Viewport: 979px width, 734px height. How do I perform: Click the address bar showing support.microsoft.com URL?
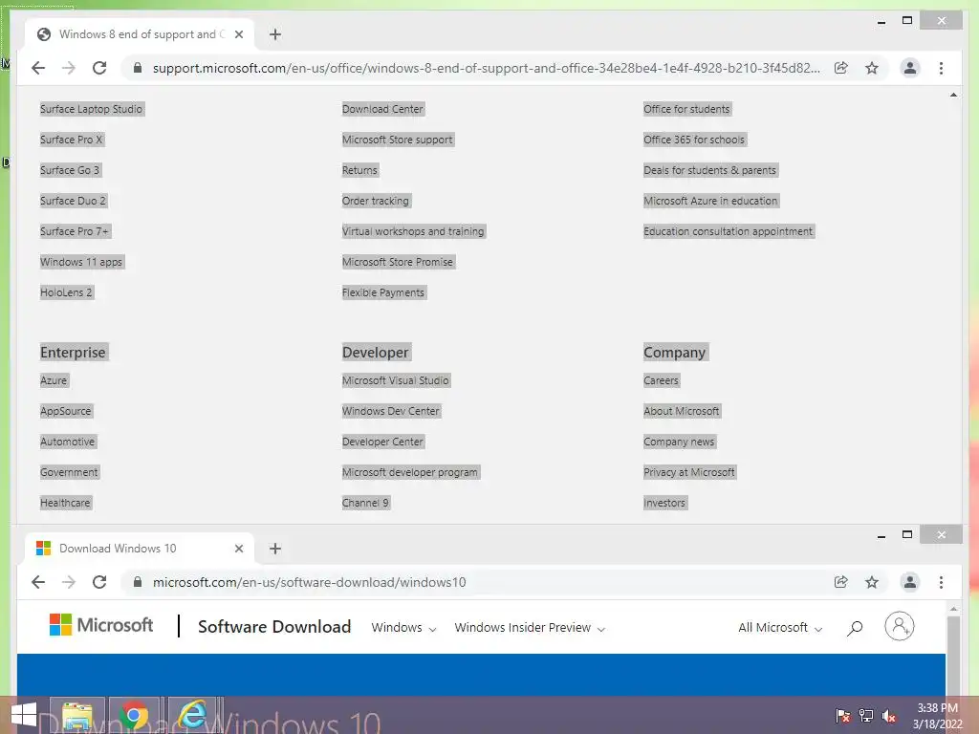click(486, 68)
